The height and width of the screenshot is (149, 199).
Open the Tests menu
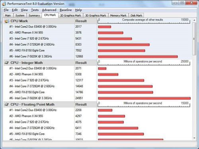click(35, 10)
